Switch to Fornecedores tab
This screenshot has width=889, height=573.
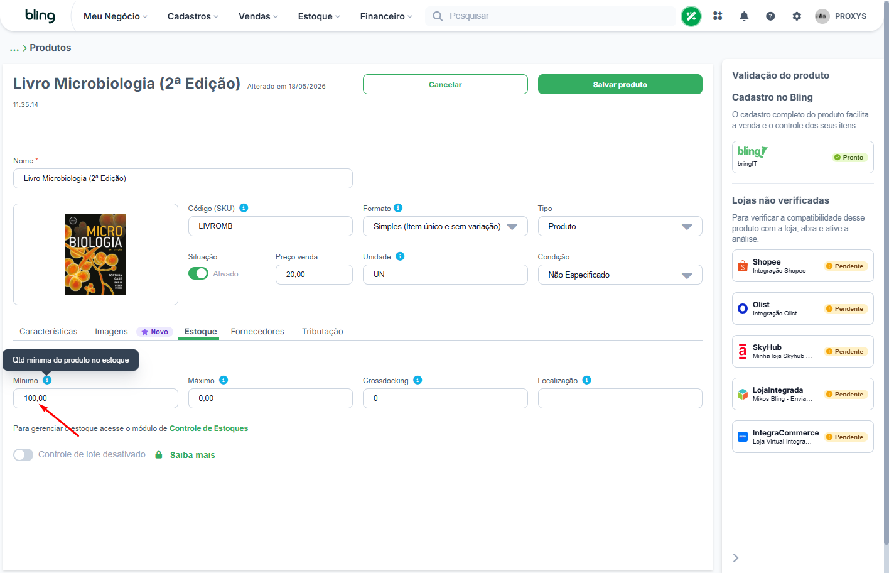pos(257,332)
